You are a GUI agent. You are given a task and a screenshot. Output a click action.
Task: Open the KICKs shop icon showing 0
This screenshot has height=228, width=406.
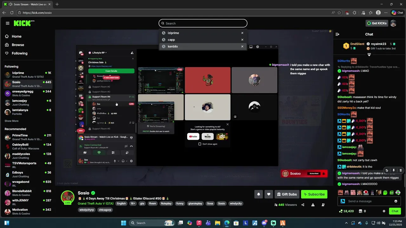[362, 211]
